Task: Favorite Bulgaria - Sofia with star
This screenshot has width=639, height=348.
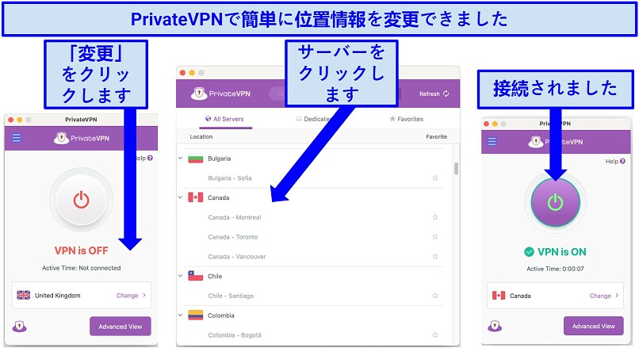Action: 434,178
